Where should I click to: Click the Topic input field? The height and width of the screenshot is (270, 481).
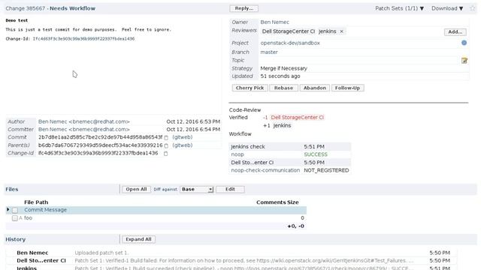click(360, 60)
